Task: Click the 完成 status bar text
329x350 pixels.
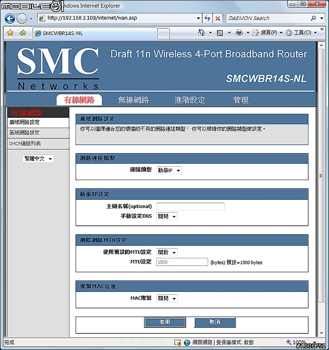Action: tap(9, 343)
